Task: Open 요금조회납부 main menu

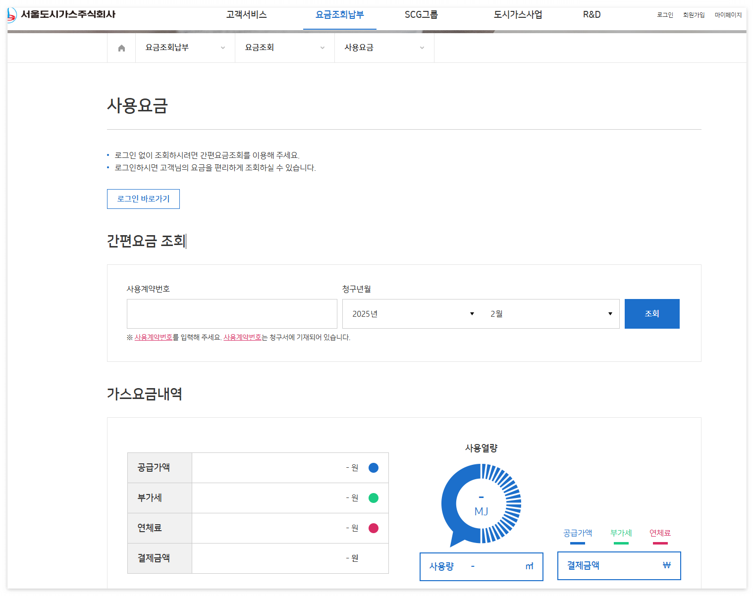Action: click(340, 15)
